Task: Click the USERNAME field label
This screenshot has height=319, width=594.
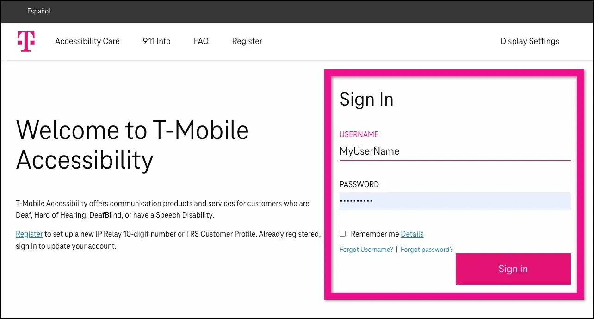Action: (x=359, y=134)
